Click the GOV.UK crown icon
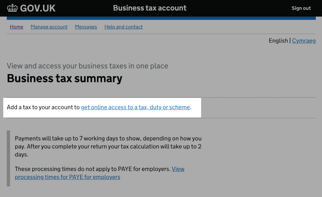This screenshot has height=197, width=322. (12, 8)
